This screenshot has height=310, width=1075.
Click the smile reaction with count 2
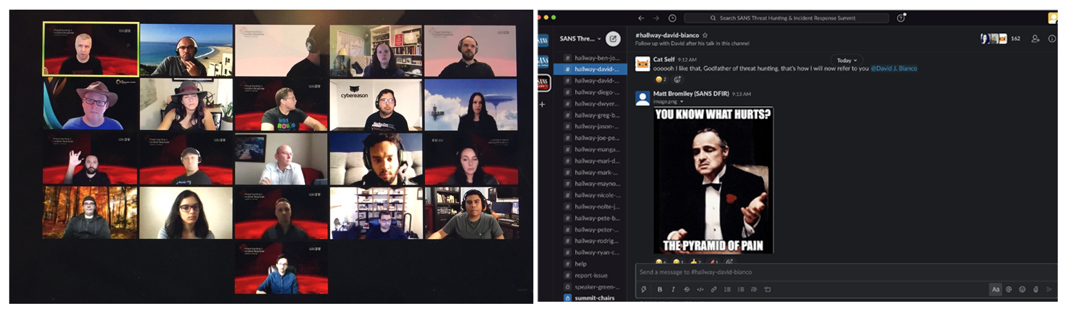[661, 79]
